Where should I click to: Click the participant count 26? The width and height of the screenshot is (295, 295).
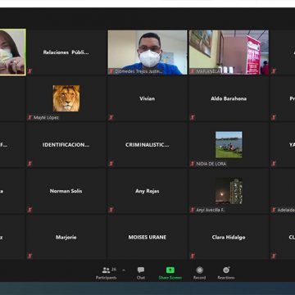(x=114, y=270)
